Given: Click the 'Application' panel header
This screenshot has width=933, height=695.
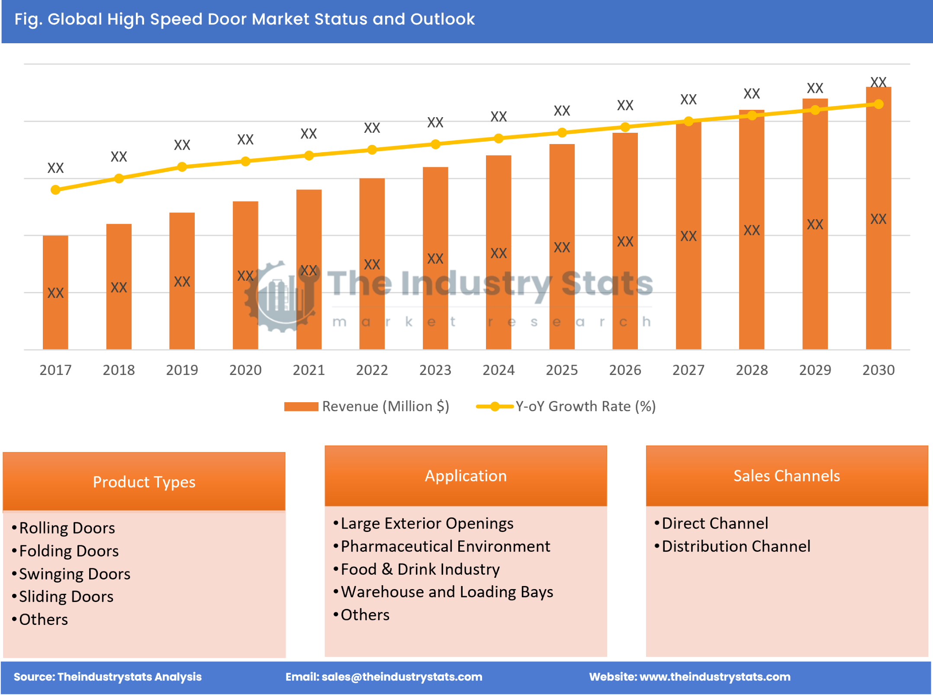Looking at the screenshot, I should (466, 476).
